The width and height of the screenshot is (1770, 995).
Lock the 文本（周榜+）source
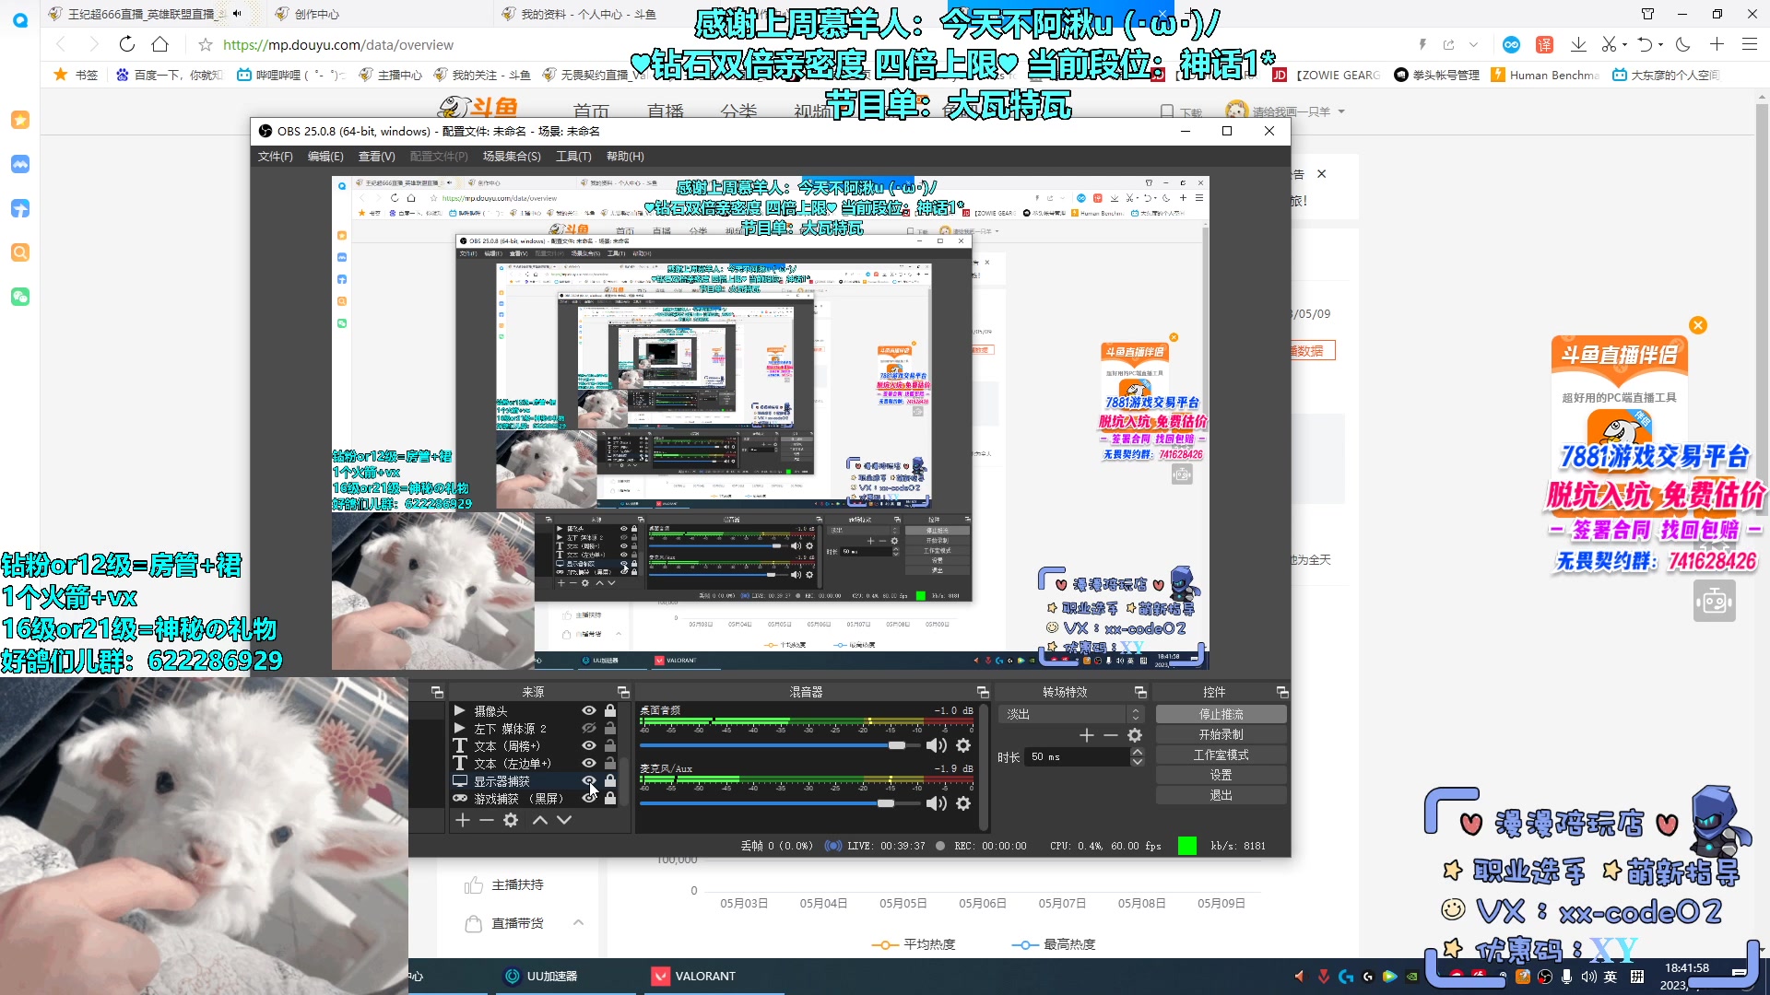[x=610, y=745]
